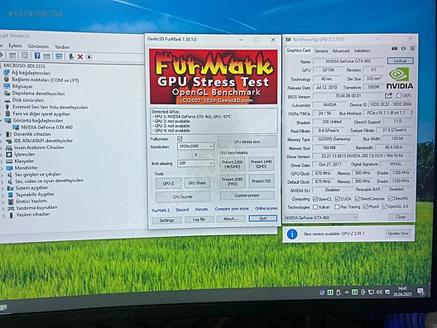Click the CPU burner button
The image size is (437, 328).
[x=183, y=196]
